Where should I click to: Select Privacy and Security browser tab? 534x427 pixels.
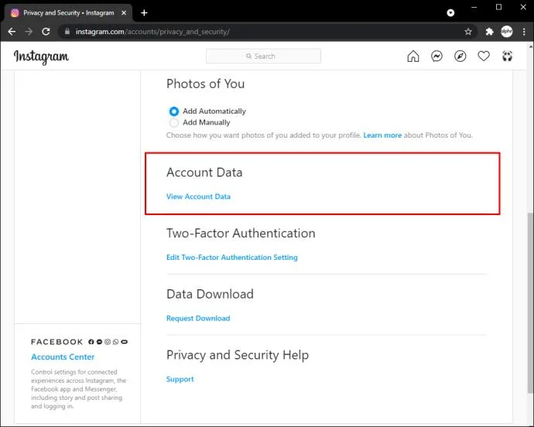[x=68, y=13]
